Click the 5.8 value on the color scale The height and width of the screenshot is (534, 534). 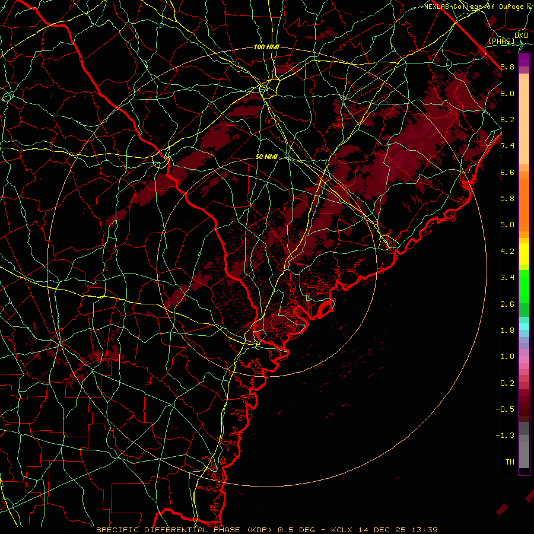click(x=507, y=199)
